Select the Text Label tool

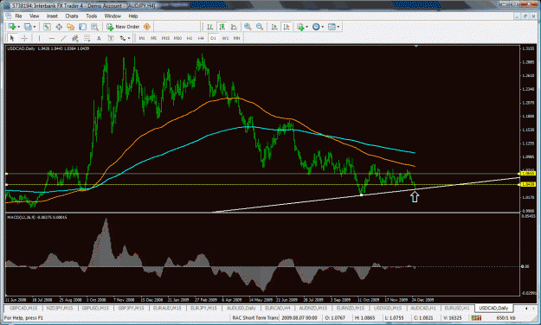pyautogui.click(x=111, y=38)
